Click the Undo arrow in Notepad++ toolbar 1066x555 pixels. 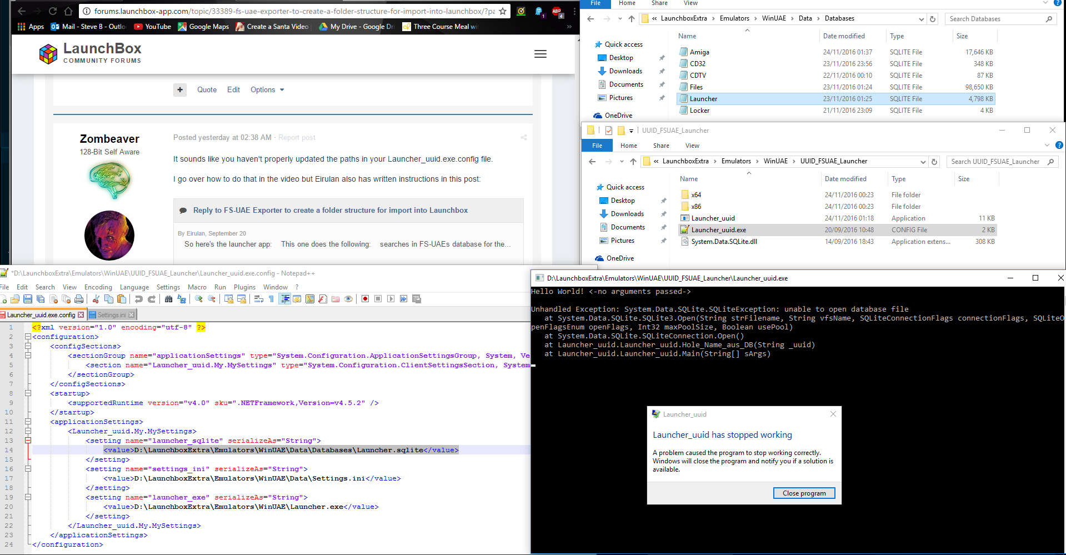(139, 299)
